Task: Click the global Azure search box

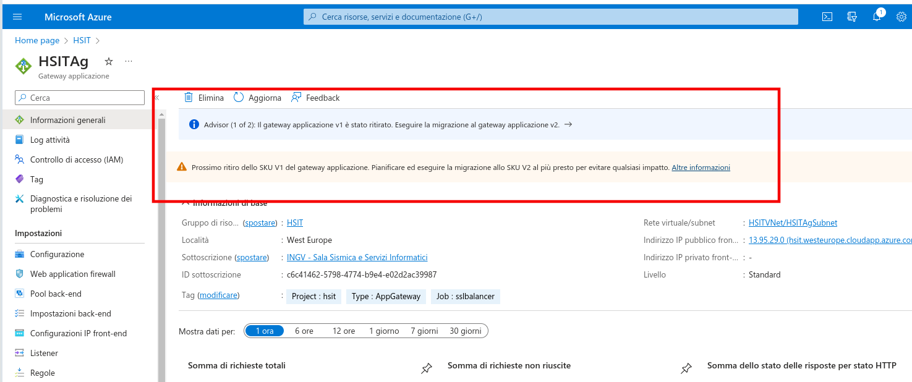Action: click(550, 17)
